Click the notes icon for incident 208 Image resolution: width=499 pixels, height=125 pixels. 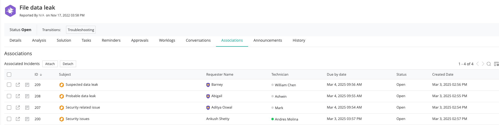[x=27, y=96]
